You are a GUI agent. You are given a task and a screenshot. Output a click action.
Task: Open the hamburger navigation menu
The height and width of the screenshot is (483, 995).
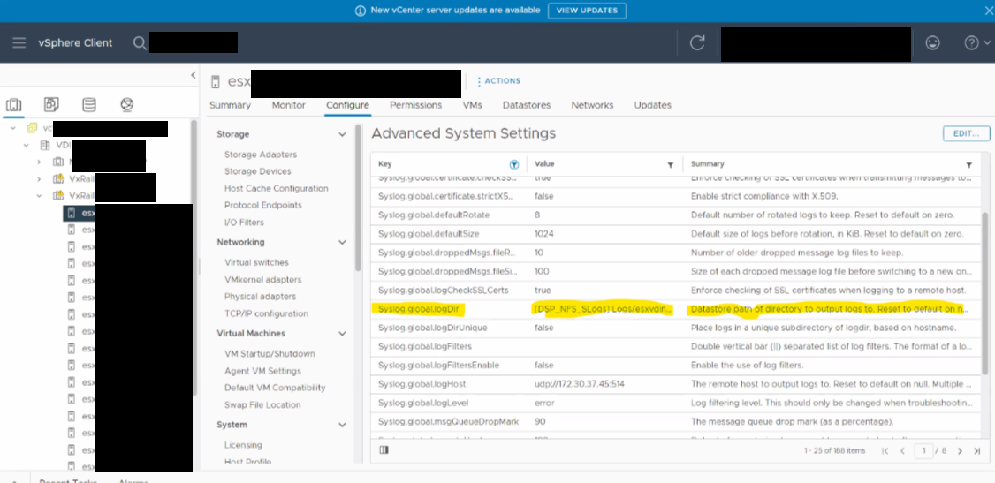pos(19,42)
